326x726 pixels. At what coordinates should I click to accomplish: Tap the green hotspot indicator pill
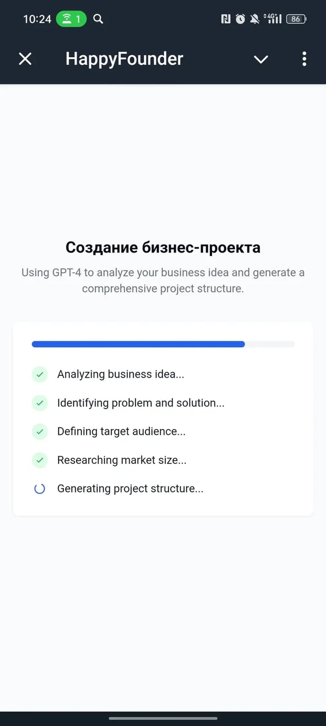click(71, 19)
